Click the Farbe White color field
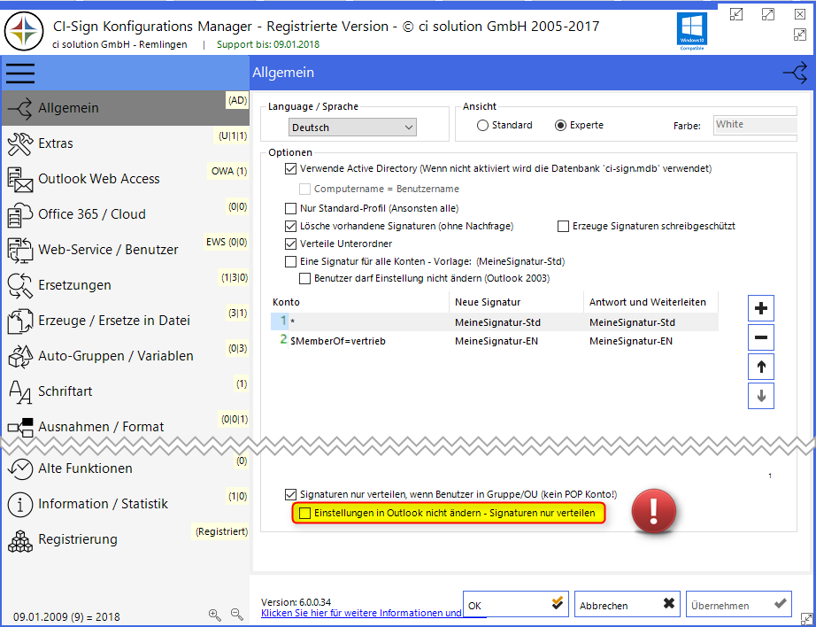 755,125
